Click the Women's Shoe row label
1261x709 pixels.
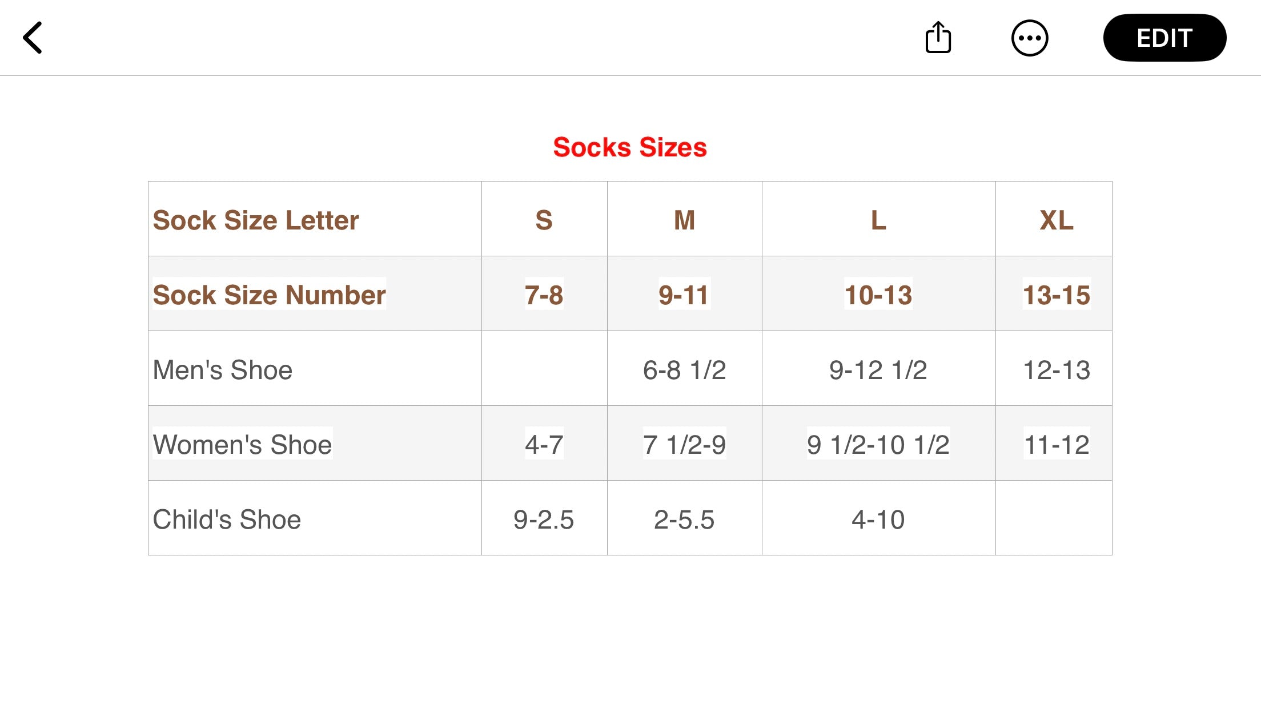pos(242,444)
